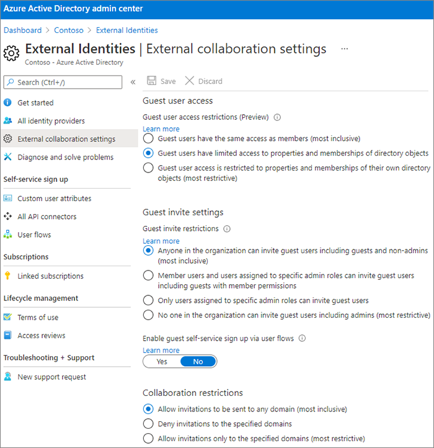Select Allow invitations only to specified domains
This screenshot has height=448, width=434.
tap(148, 438)
